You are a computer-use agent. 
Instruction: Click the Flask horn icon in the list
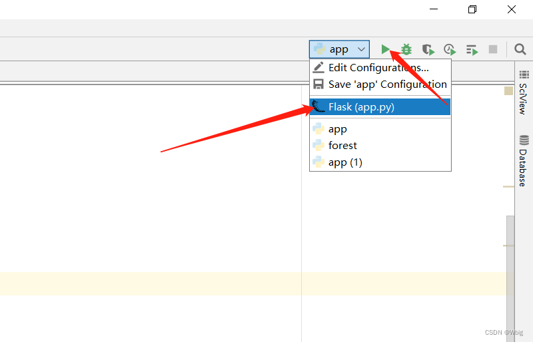pyautogui.click(x=318, y=107)
